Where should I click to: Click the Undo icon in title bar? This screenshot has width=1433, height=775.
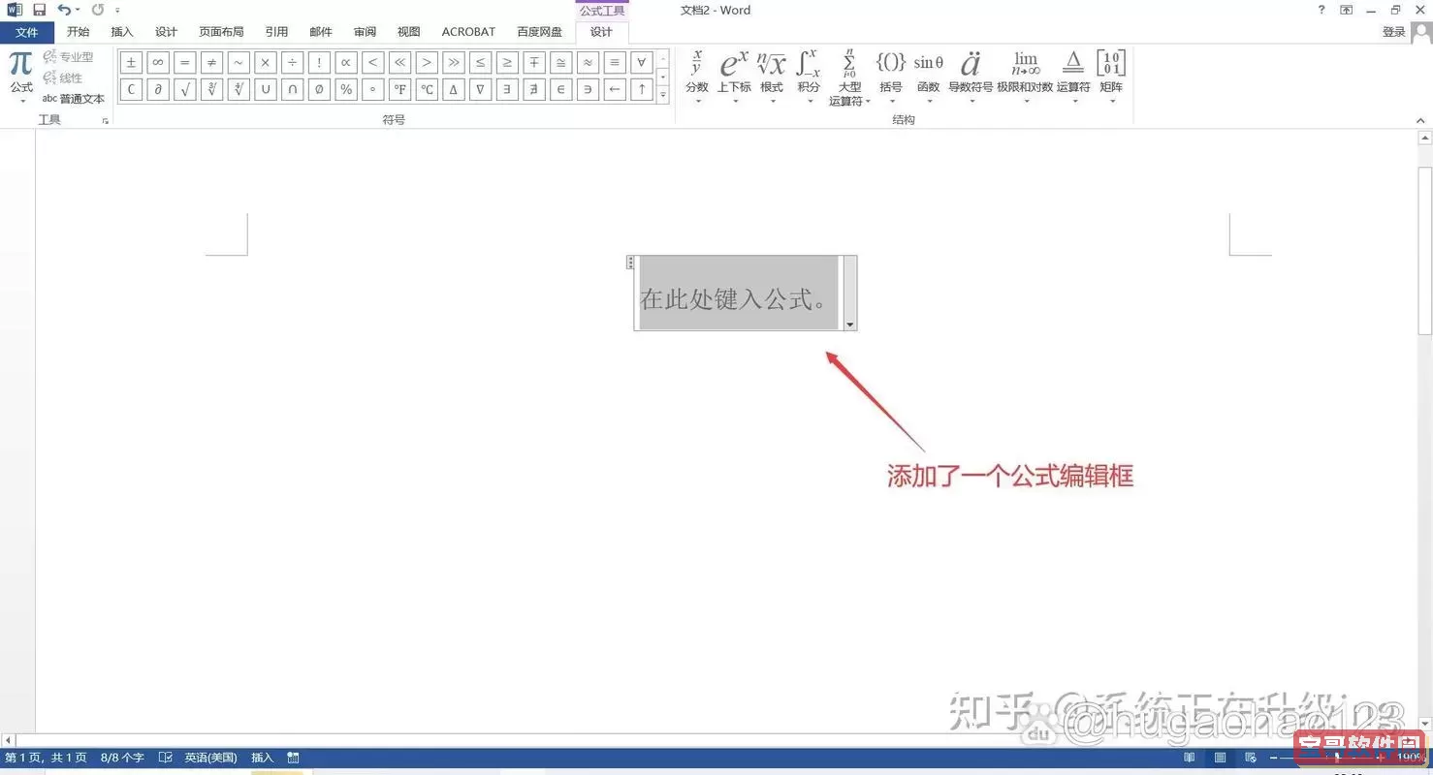click(64, 10)
